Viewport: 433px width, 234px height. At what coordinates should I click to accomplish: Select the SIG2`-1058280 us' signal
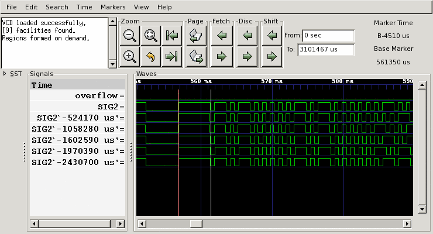coord(77,129)
